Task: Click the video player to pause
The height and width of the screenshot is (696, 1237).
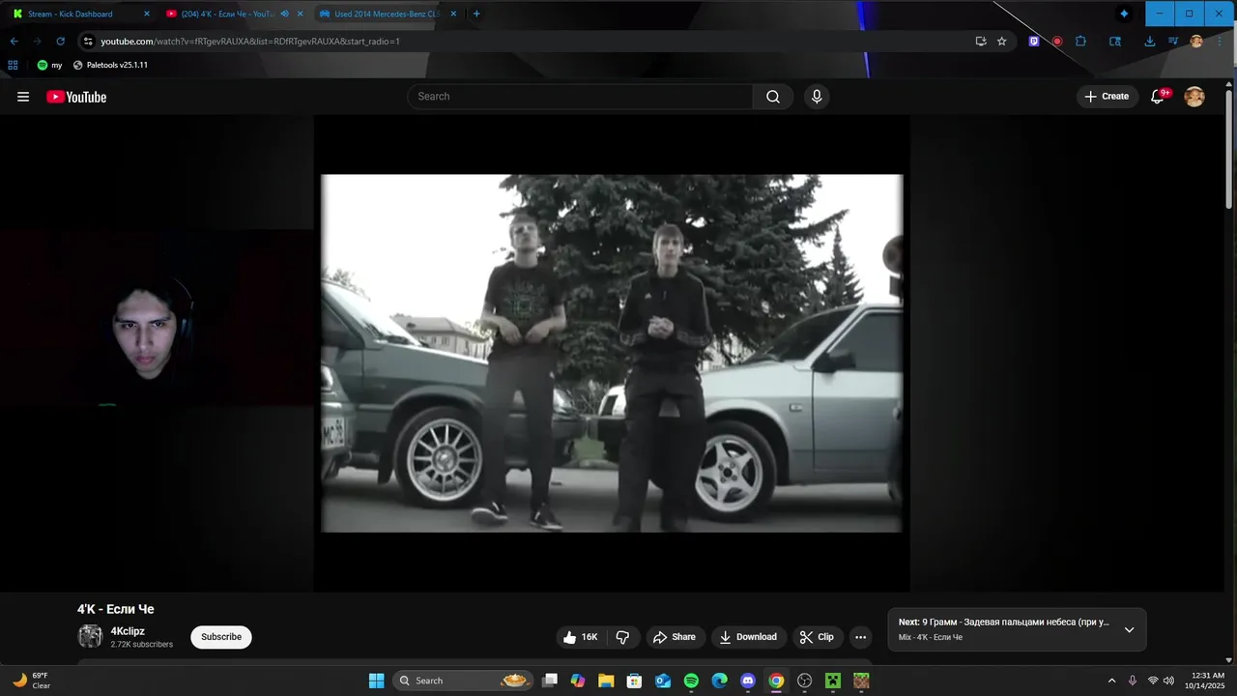Action: [612, 353]
